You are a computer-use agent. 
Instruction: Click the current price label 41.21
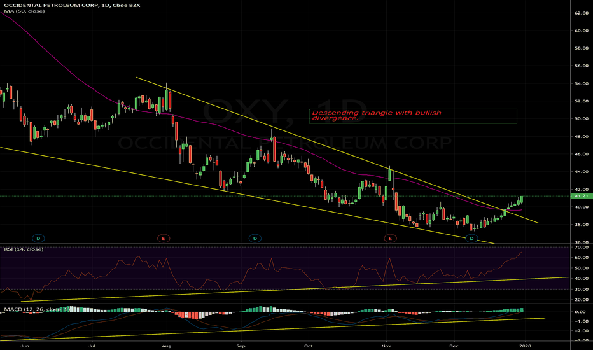(582, 196)
